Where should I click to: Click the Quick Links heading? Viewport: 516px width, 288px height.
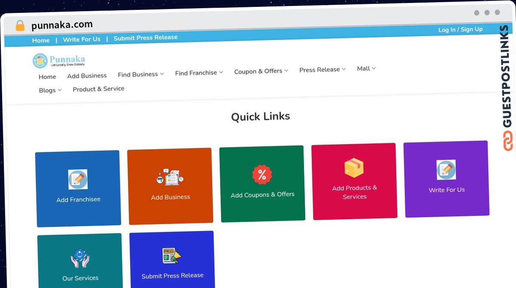point(261,116)
